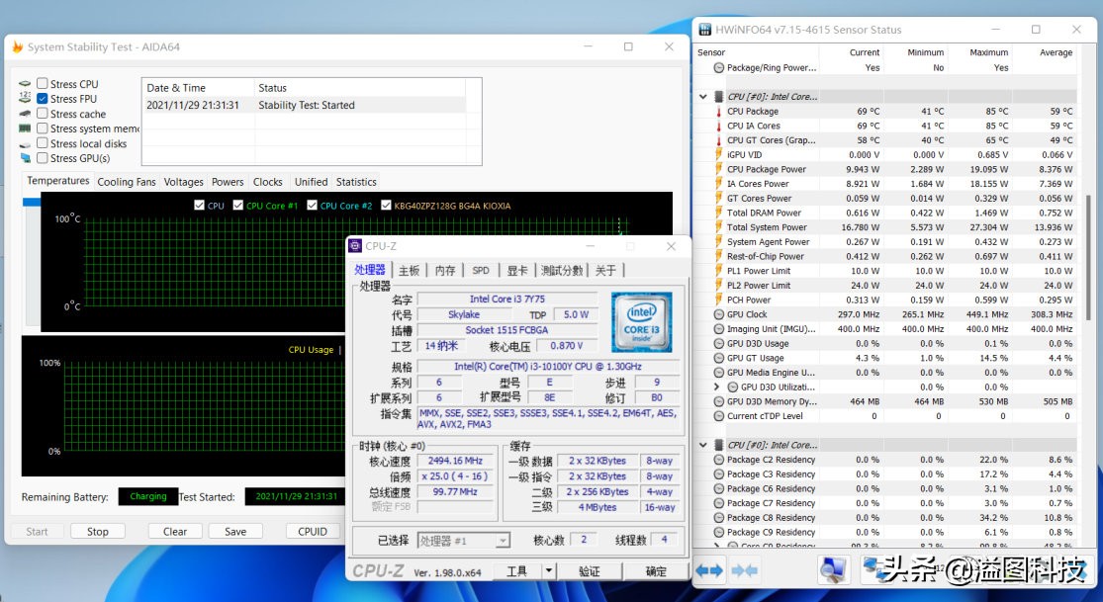Click the icon beside Stress cache
This screenshot has width=1103, height=602.
click(x=25, y=114)
